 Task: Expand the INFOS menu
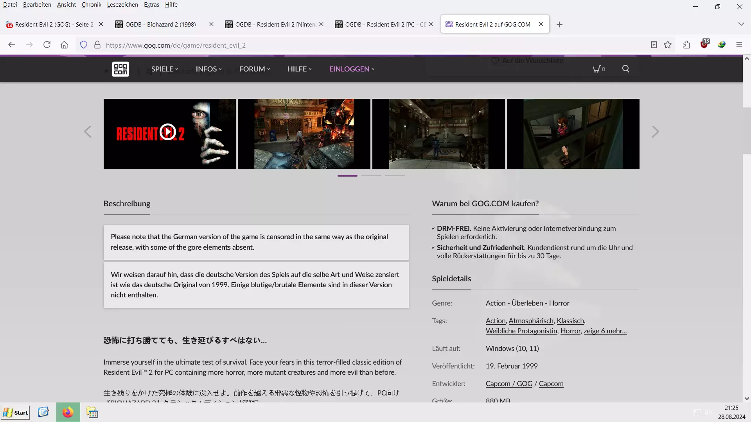point(208,69)
